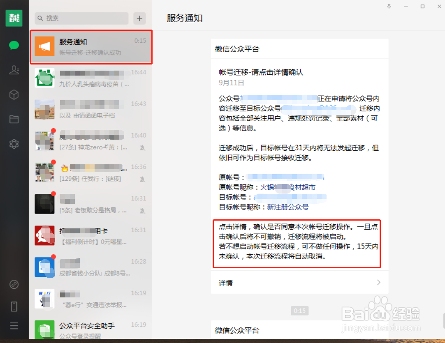Click the blue avatar of 成都省钱小分队 chat
The image size is (445, 343).
pos(44,267)
